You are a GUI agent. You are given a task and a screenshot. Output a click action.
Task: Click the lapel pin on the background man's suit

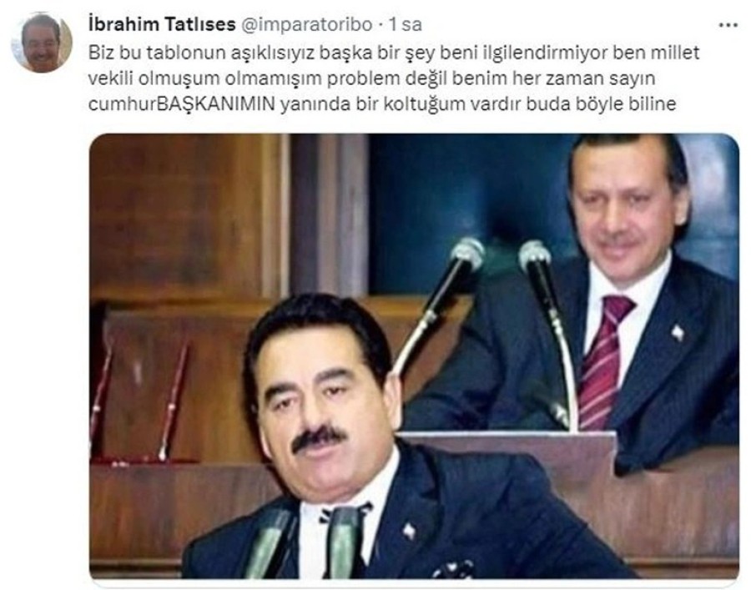coord(678,332)
